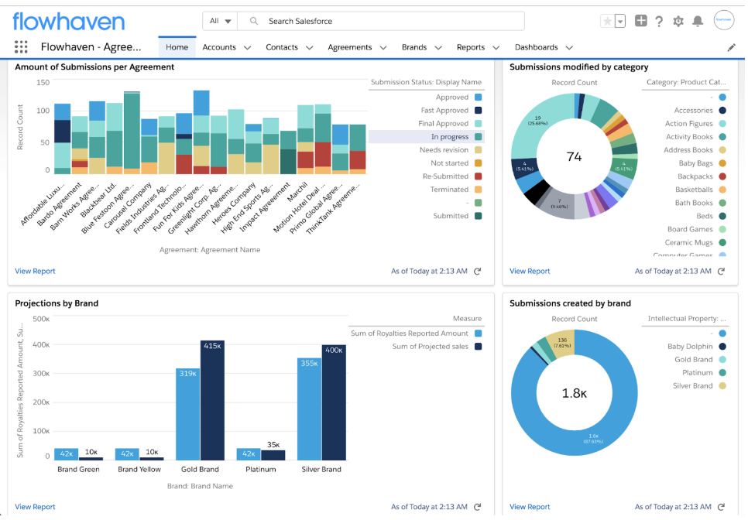Expand the Contacts tab chevron
Viewport: 748px width, 520px height.
(x=309, y=48)
